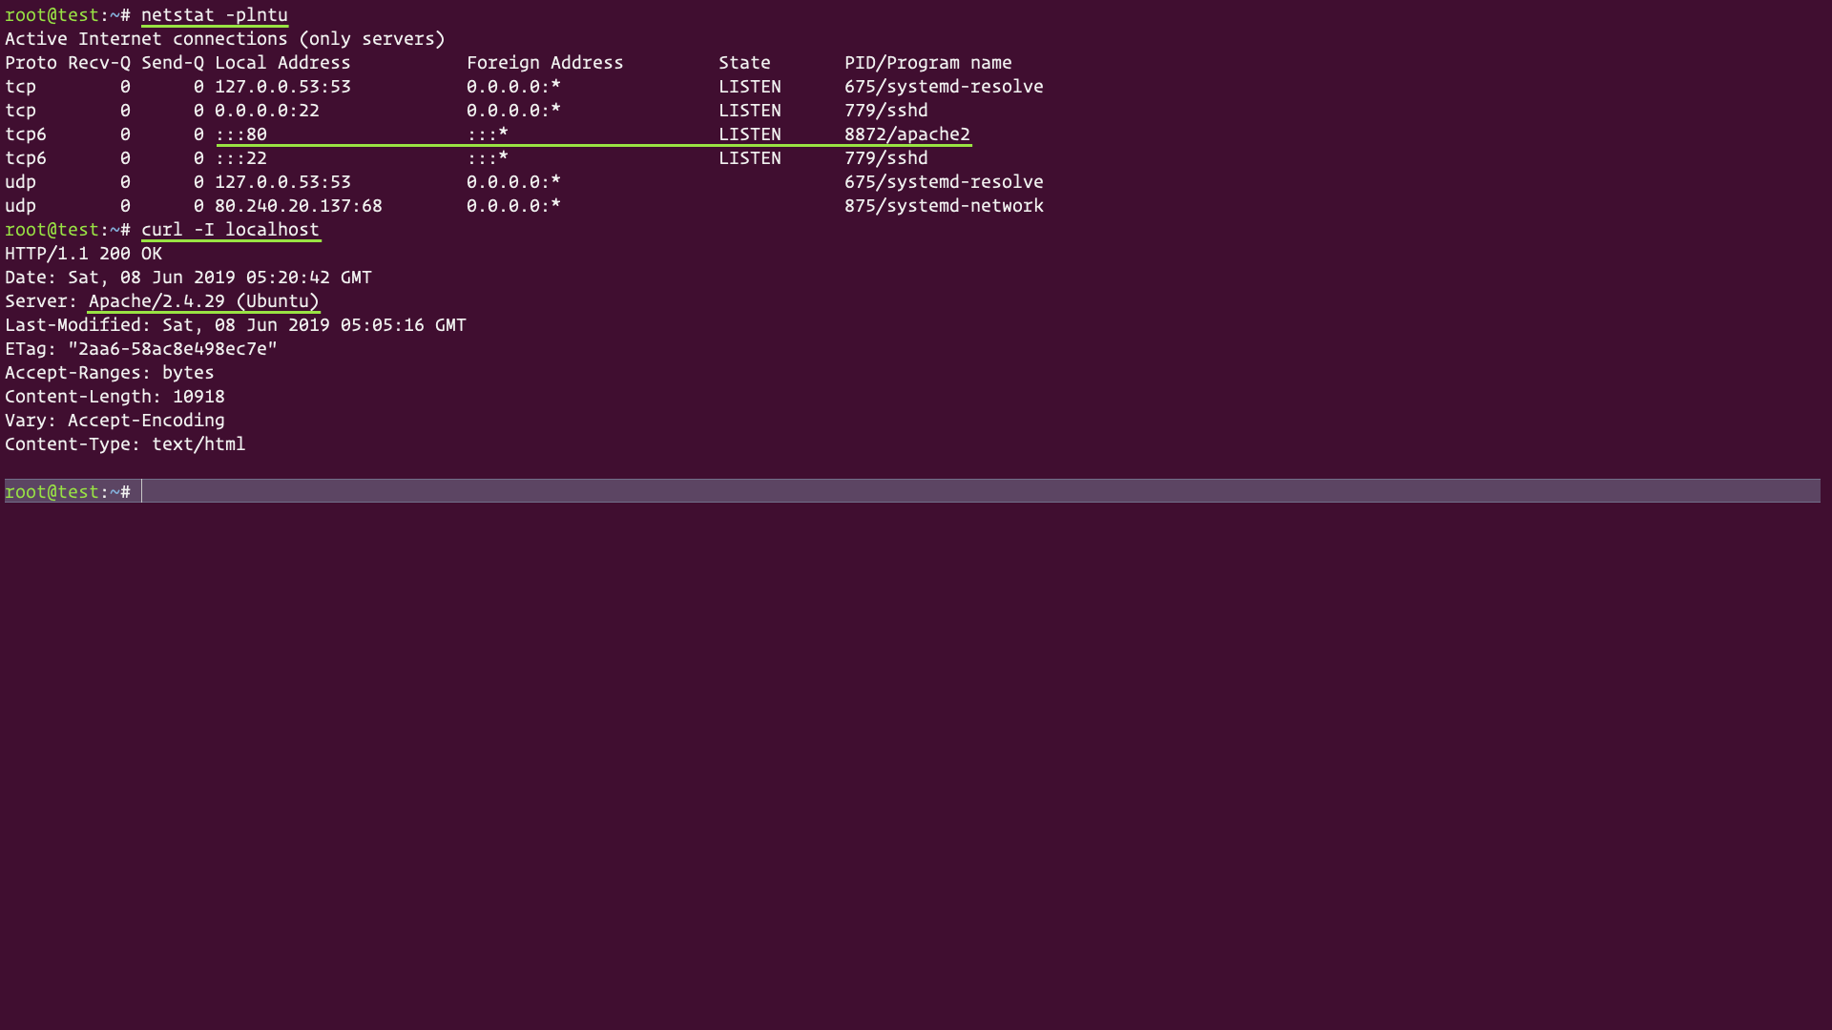
Task: Click the 'Recv-Q' column header
Action: (99, 63)
